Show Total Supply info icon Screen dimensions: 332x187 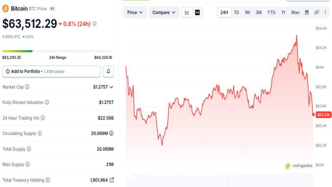point(29,149)
